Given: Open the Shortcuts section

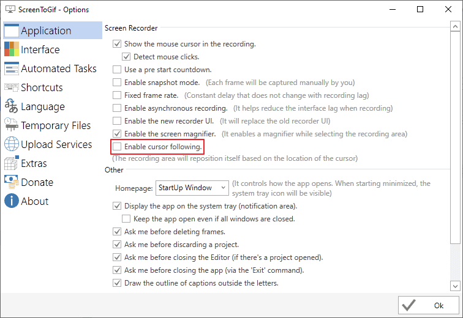Looking at the screenshot, I should click(x=53, y=87).
